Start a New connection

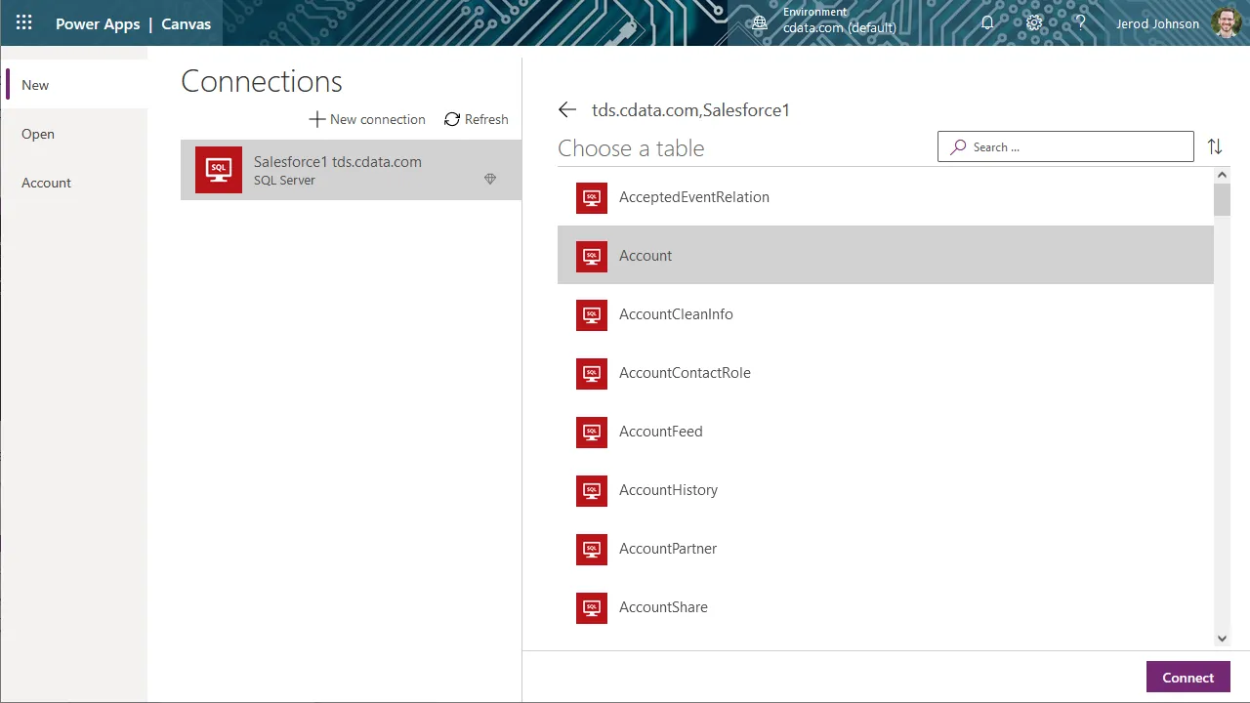click(x=367, y=119)
